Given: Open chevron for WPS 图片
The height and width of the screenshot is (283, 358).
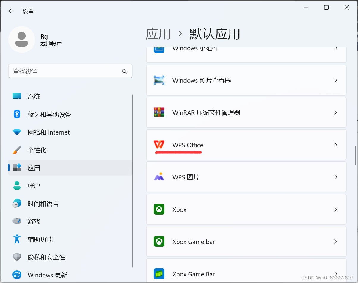Looking at the screenshot, I should pyautogui.click(x=335, y=177).
